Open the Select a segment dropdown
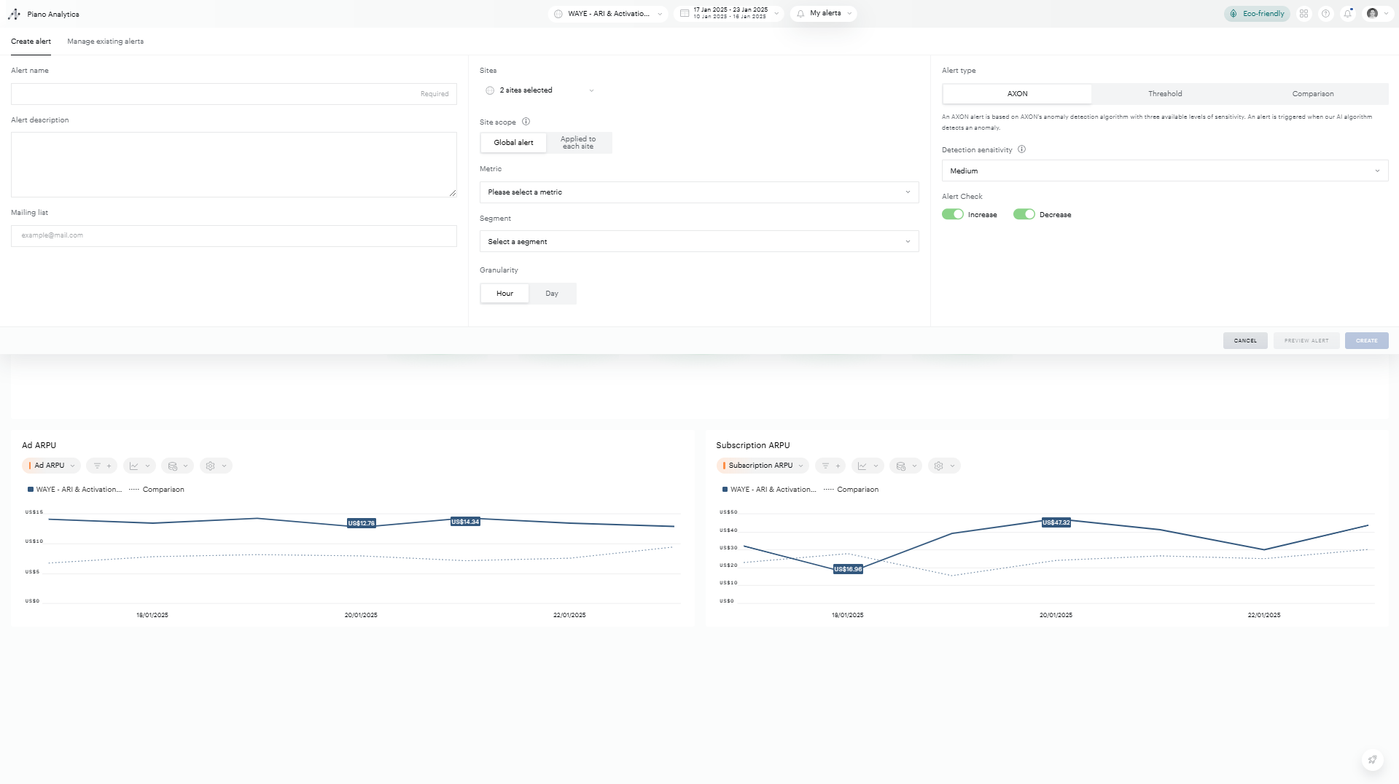This screenshot has height=784, width=1399. [698, 242]
